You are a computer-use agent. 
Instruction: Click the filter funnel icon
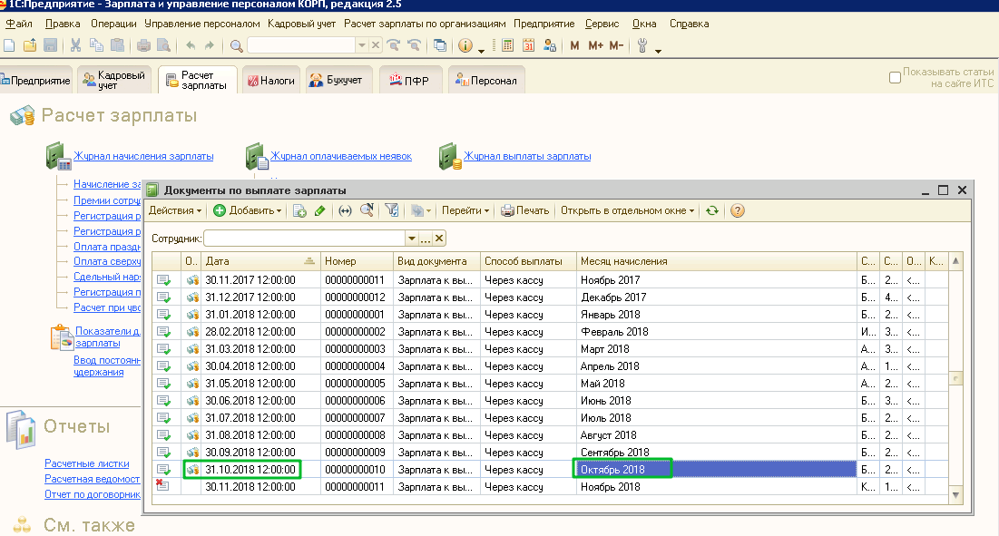tap(392, 210)
